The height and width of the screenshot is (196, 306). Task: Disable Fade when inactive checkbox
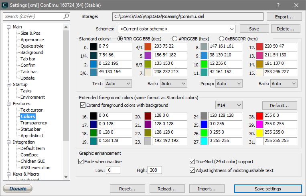[x=81, y=162]
